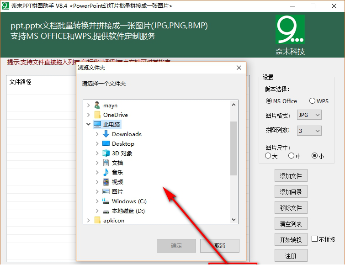Expand the 本地磁盘 (D:) node

pyautogui.click(x=97, y=211)
